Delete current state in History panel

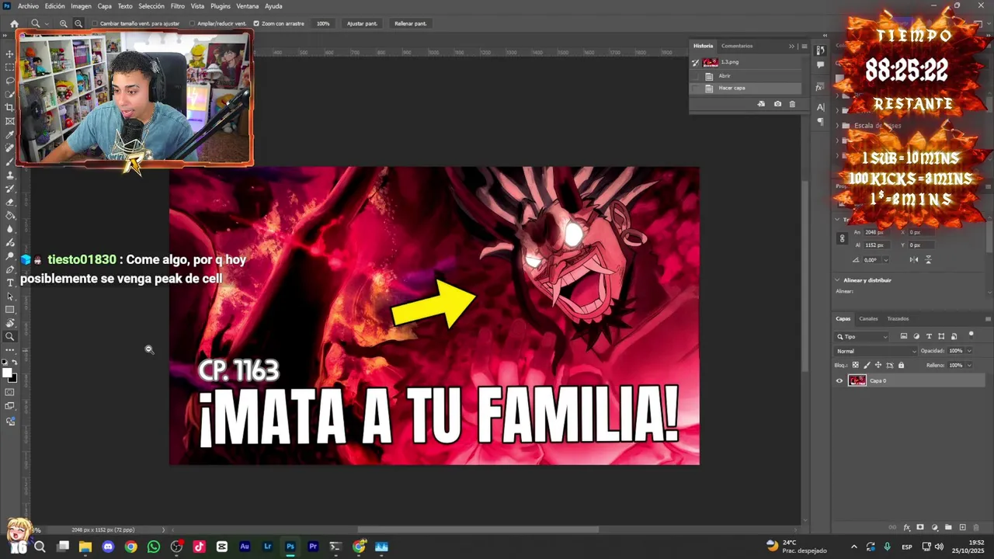792,104
